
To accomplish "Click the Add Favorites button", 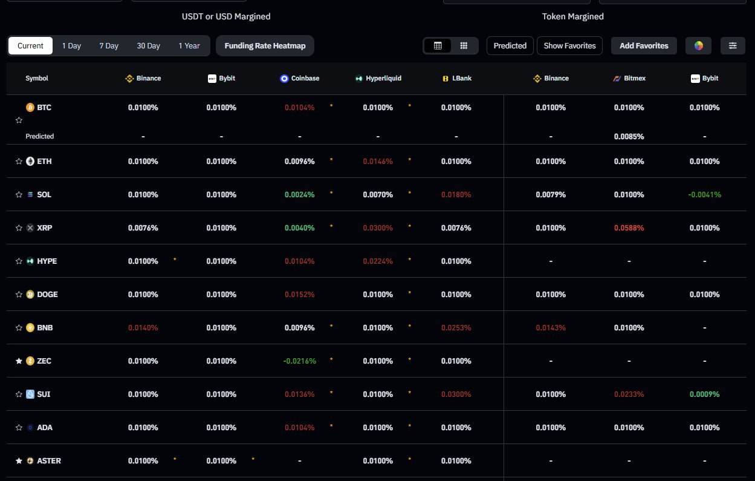I will [x=644, y=45].
